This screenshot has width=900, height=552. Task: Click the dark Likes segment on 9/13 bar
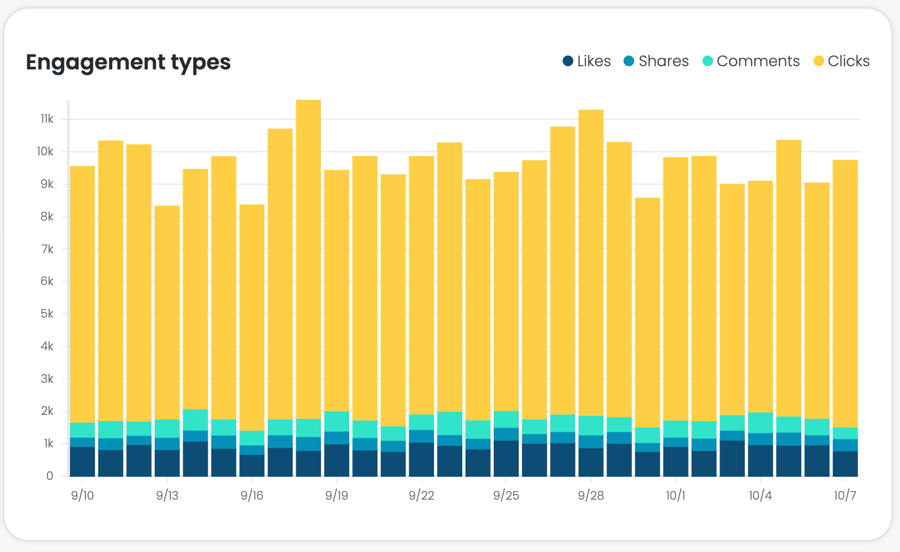tap(167, 463)
